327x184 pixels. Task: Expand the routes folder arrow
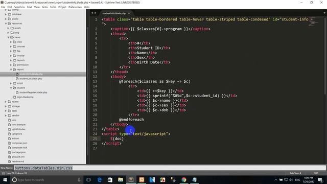tap(6, 102)
